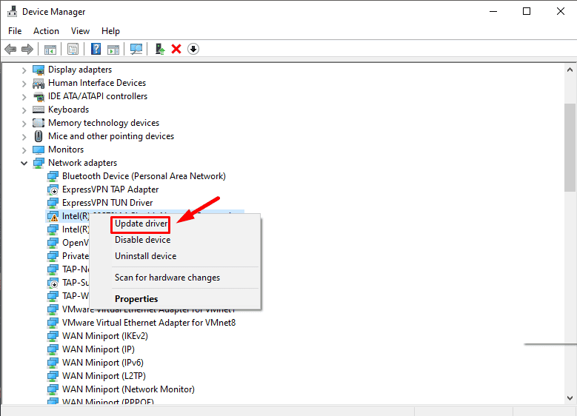
Task: Open the Properties toolbar icon
Action: pyautogui.click(x=73, y=49)
